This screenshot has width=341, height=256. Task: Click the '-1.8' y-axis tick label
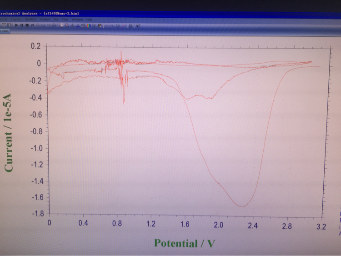click(x=38, y=214)
